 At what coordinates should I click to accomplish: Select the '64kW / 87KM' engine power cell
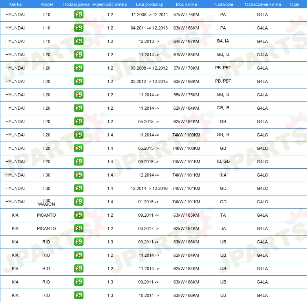coord(186,41)
